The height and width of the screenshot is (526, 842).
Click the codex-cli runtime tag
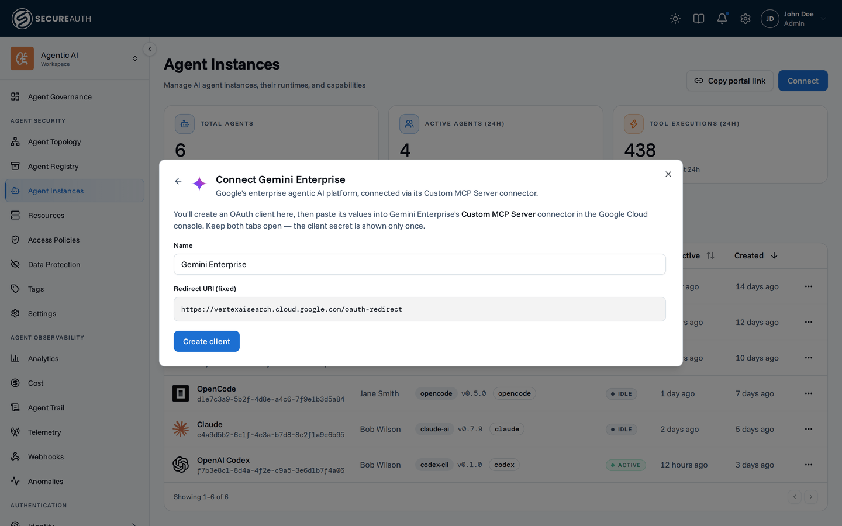point(434,465)
